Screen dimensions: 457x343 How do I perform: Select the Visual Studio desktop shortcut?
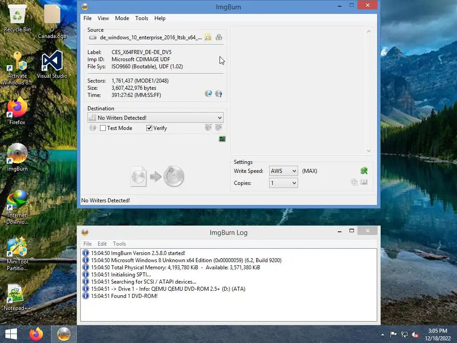(52, 65)
